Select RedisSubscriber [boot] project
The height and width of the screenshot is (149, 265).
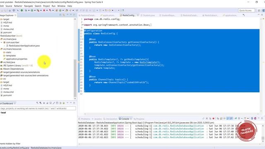(11, 36)
